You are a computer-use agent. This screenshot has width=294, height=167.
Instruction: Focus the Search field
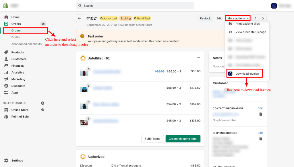point(135,6)
